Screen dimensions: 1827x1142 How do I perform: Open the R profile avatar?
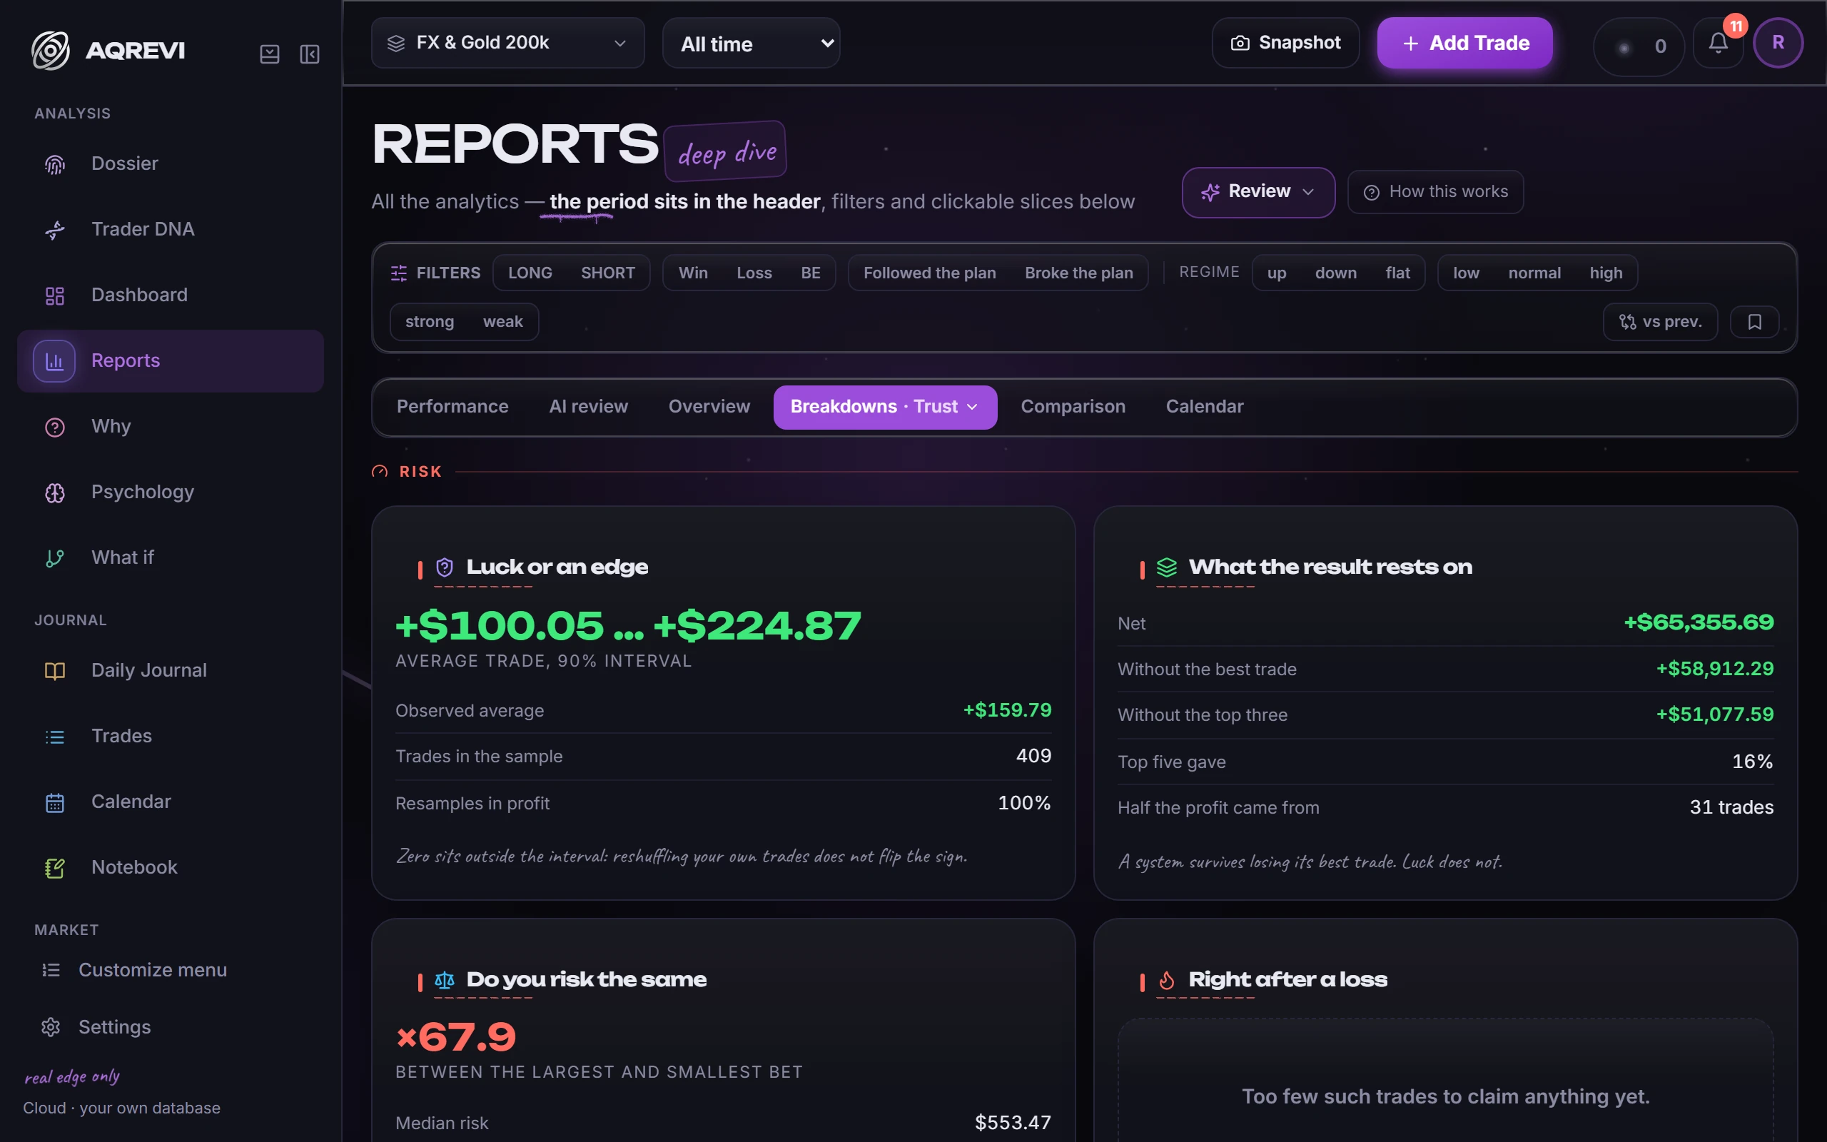tap(1778, 43)
